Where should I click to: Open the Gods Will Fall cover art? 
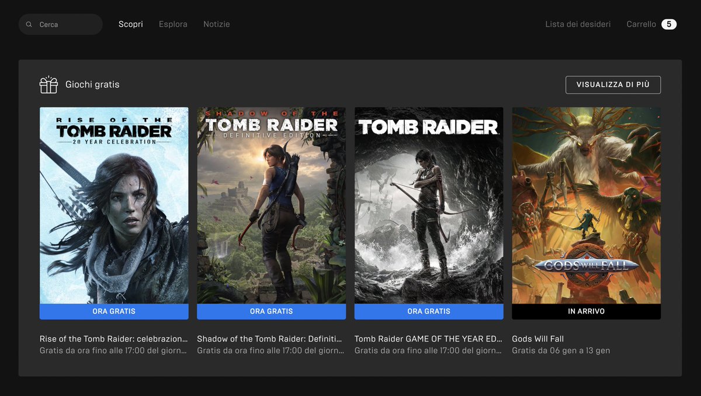pyautogui.click(x=587, y=205)
